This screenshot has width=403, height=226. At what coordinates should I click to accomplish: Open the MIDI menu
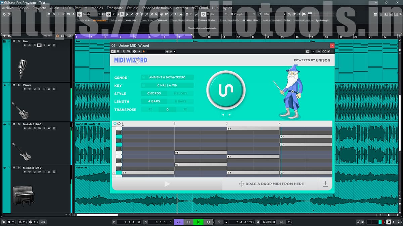[x=67, y=8]
